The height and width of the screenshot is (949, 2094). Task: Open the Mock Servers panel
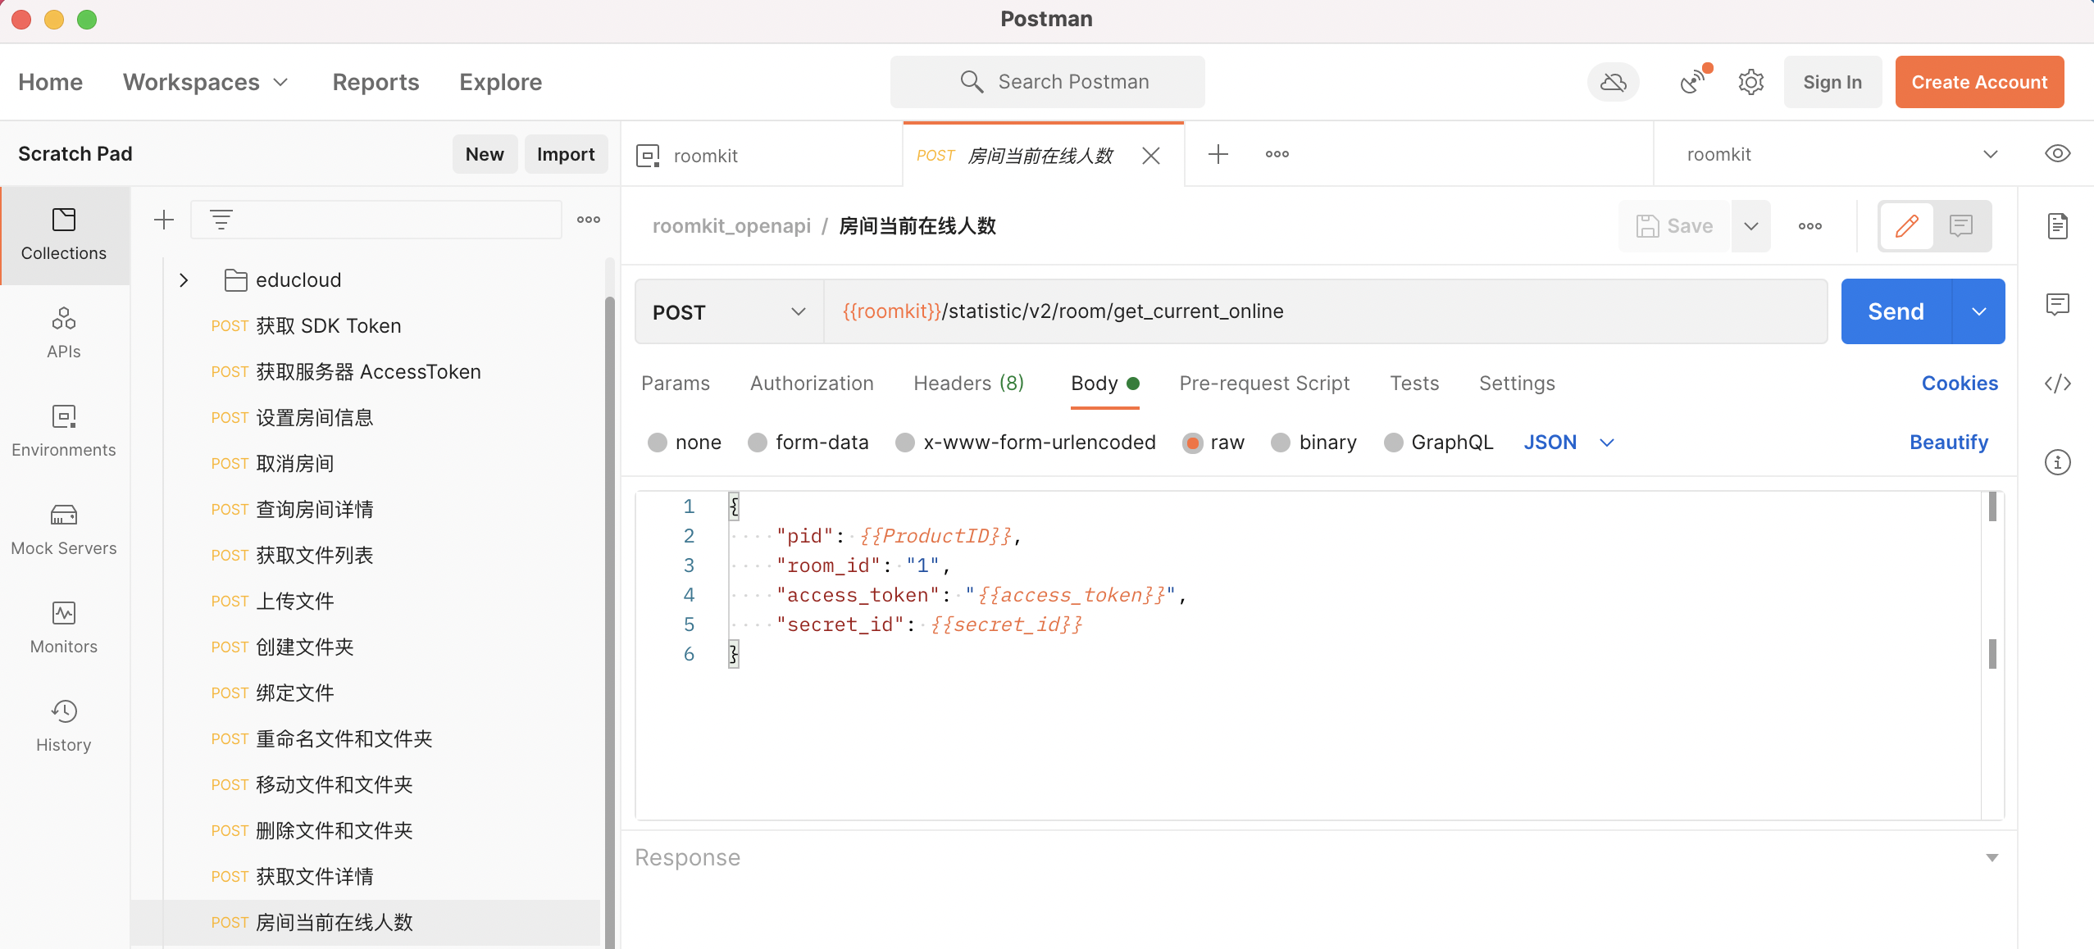click(64, 531)
